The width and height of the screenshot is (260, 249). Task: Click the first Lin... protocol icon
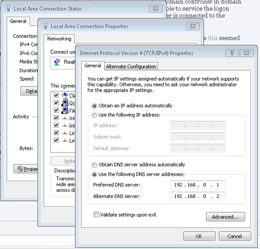pos(65,133)
